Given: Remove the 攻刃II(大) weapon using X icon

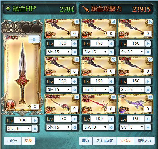Looking at the screenshot, I should tap(77, 97).
